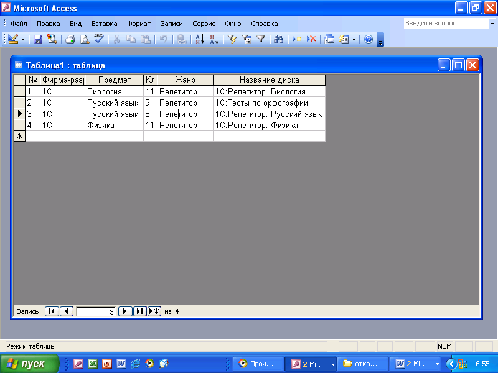
Task: Click the cell 'Физика'
Action: (114, 126)
